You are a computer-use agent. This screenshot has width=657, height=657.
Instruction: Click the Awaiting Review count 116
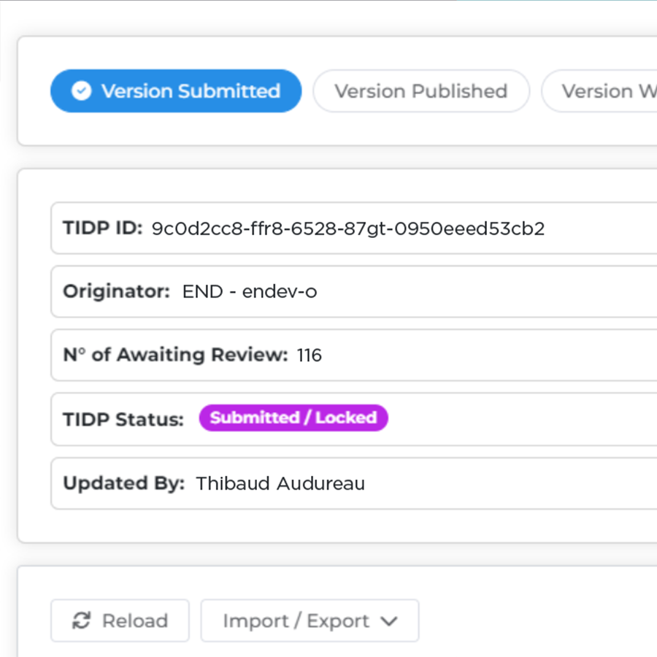point(310,356)
